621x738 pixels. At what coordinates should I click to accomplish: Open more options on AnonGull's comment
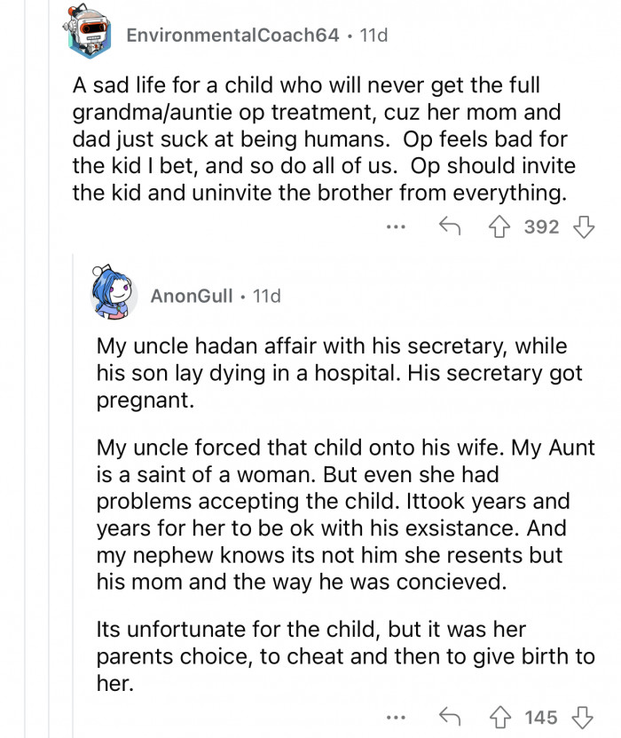396,717
